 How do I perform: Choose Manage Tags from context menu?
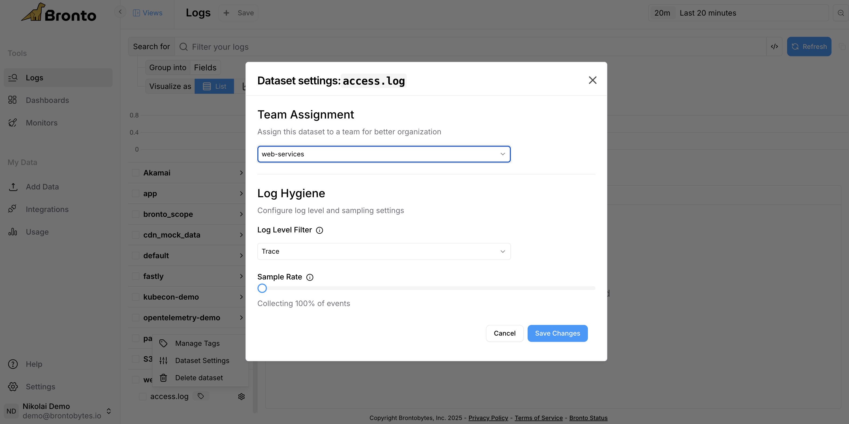[x=197, y=343]
